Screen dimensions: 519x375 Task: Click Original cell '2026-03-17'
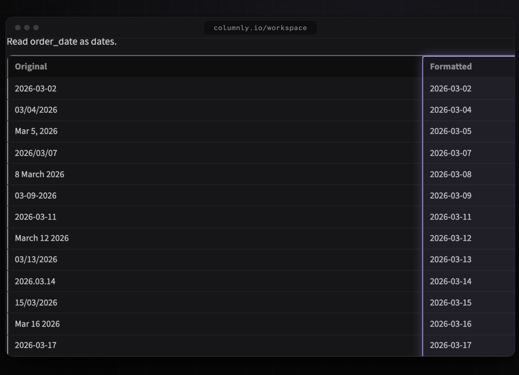tap(215, 345)
